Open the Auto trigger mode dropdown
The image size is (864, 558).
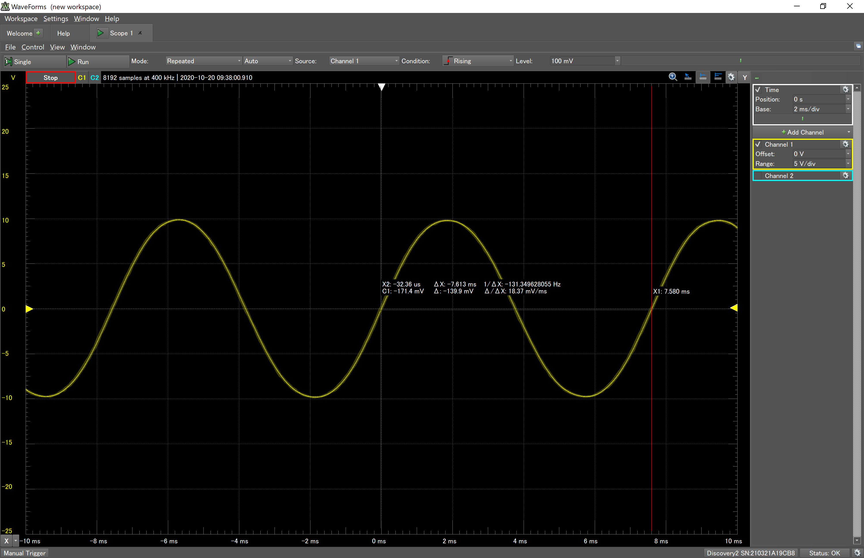[x=268, y=61]
